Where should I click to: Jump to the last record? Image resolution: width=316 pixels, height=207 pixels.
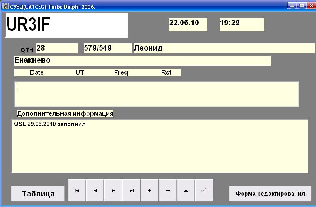pyautogui.click(x=131, y=190)
